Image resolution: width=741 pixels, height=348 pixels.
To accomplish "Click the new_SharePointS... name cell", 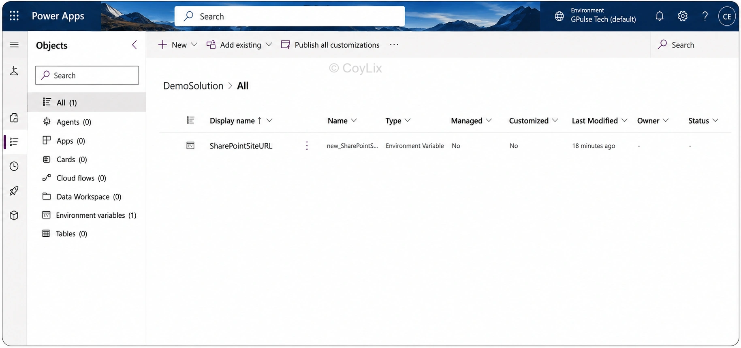I will [352, 146].
